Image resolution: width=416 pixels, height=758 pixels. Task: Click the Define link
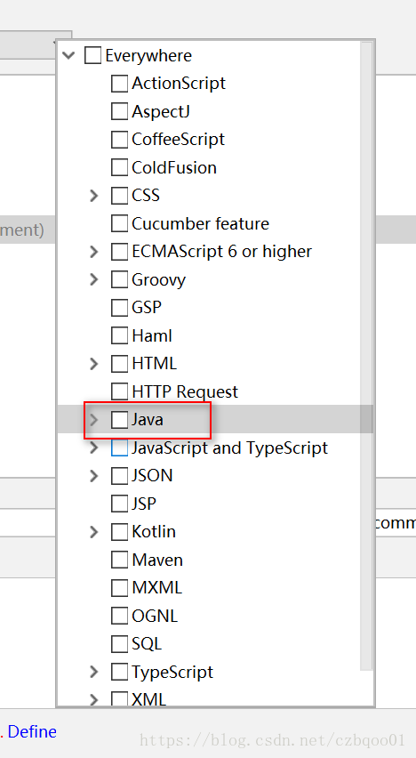[32, 731]
